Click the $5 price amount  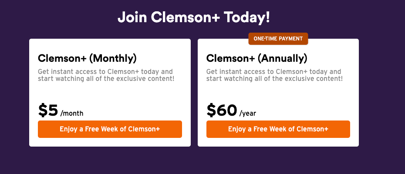pyautogui.click(x=48, y=110)
